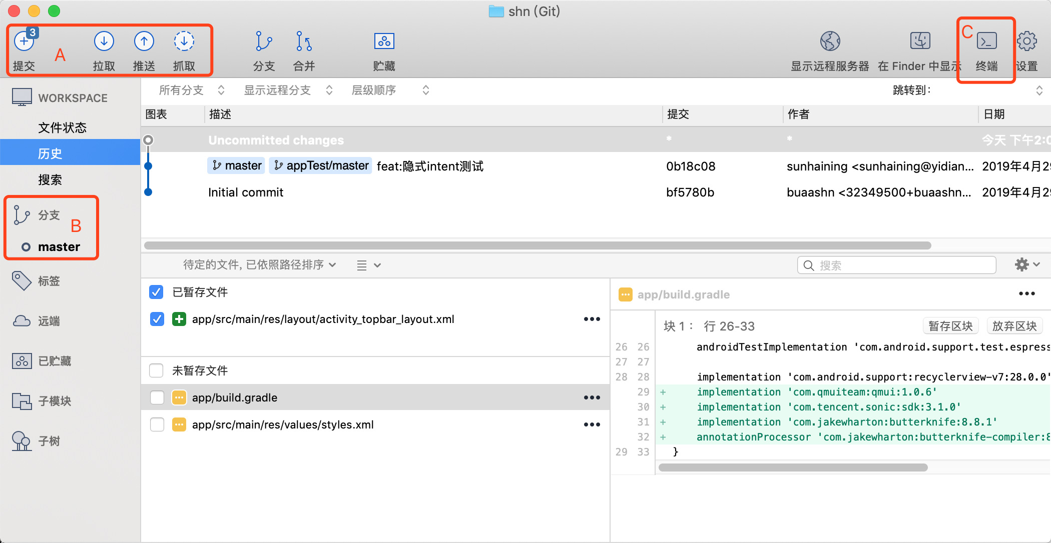Click the 贮藏 stash icon
Screen dimensions: 1051x543
tap(384, 41)
